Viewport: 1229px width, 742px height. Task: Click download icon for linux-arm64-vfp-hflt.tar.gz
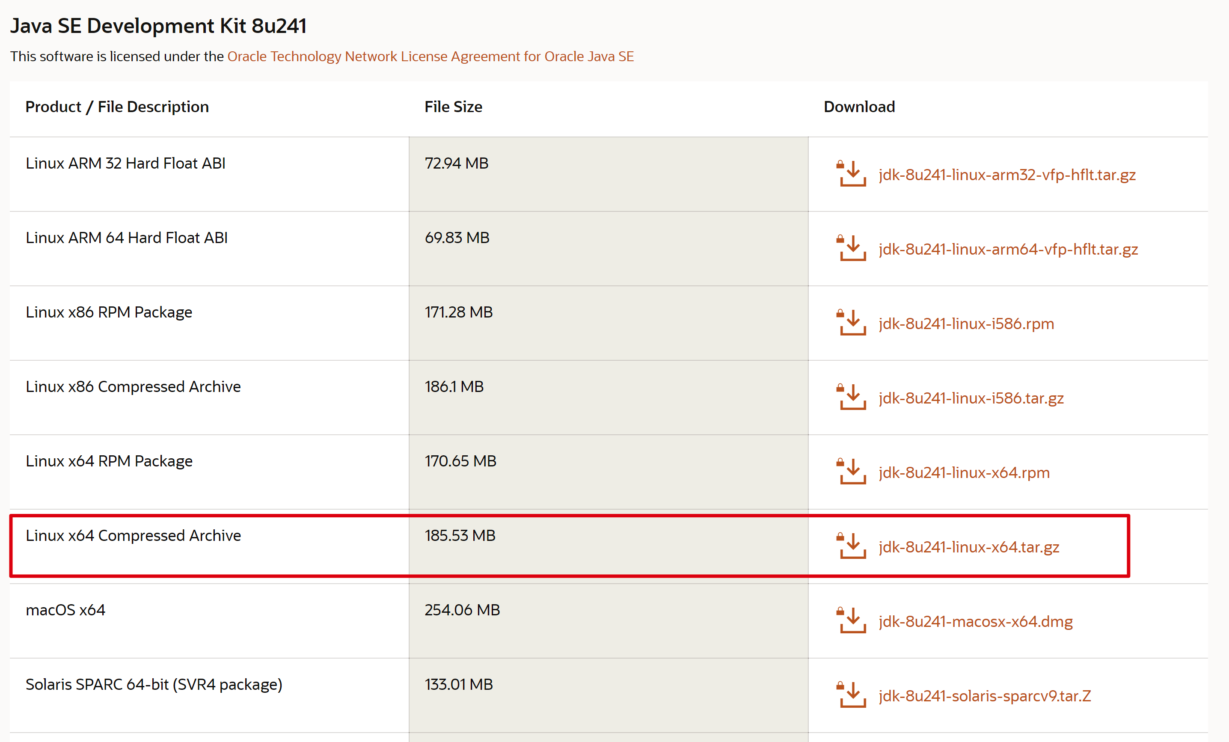852,248
